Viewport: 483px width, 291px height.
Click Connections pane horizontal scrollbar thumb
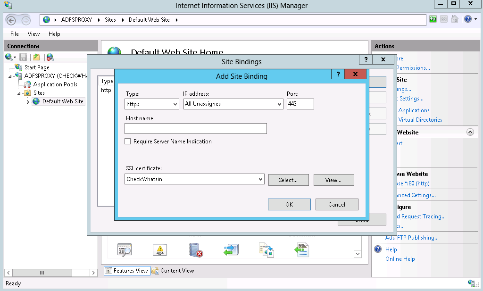pos(42,273)
